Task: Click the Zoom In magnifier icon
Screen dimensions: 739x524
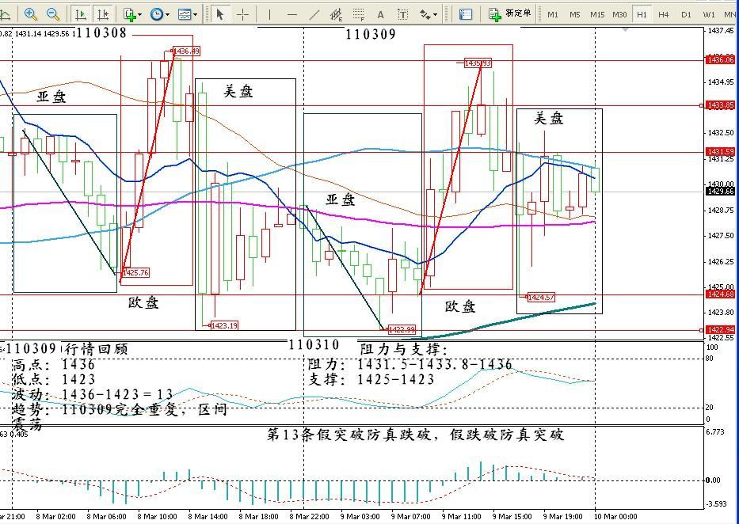Action: 31,14
